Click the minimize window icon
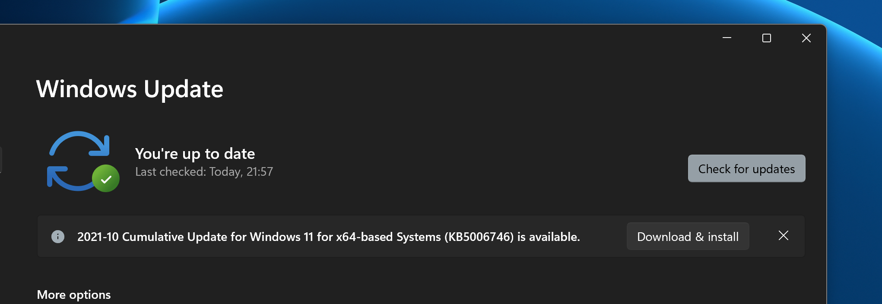The image size is (882, 304). [x=727, y=38]
